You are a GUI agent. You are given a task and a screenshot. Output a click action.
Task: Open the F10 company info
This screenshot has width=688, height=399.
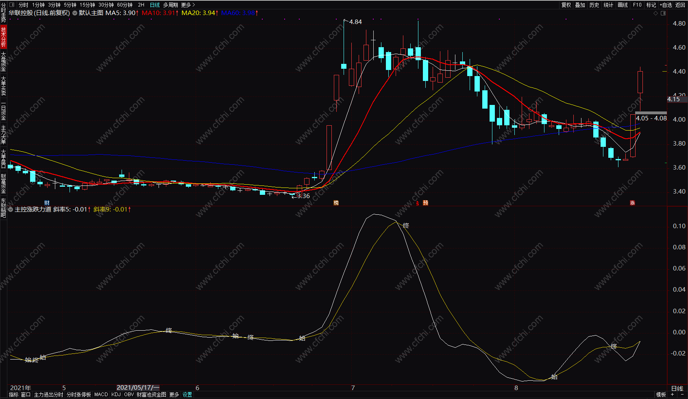[637, 5]
